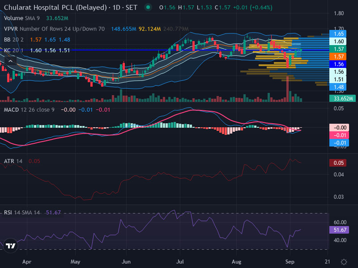
Task: Select the ATR 14 indicator legend
Action: click(x=13, y=161)
